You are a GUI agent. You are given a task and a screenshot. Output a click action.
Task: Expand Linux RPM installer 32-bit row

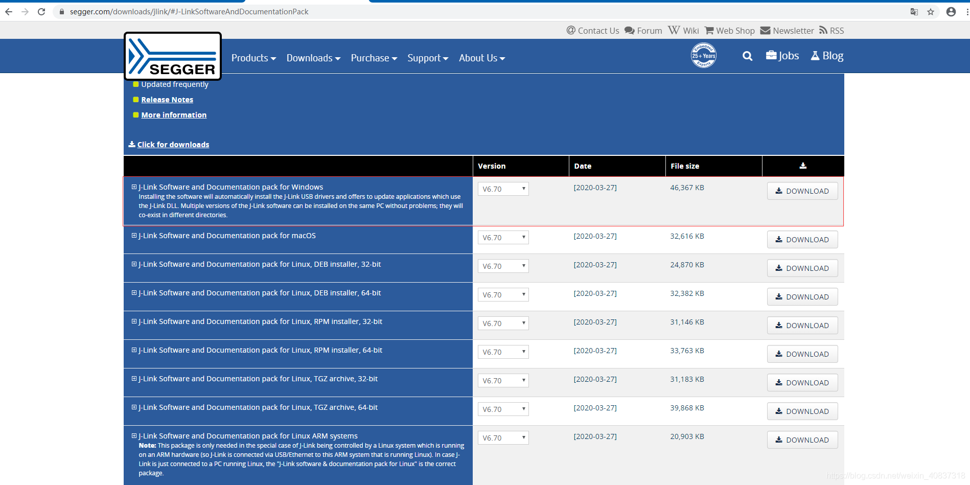tap(134, 321)
